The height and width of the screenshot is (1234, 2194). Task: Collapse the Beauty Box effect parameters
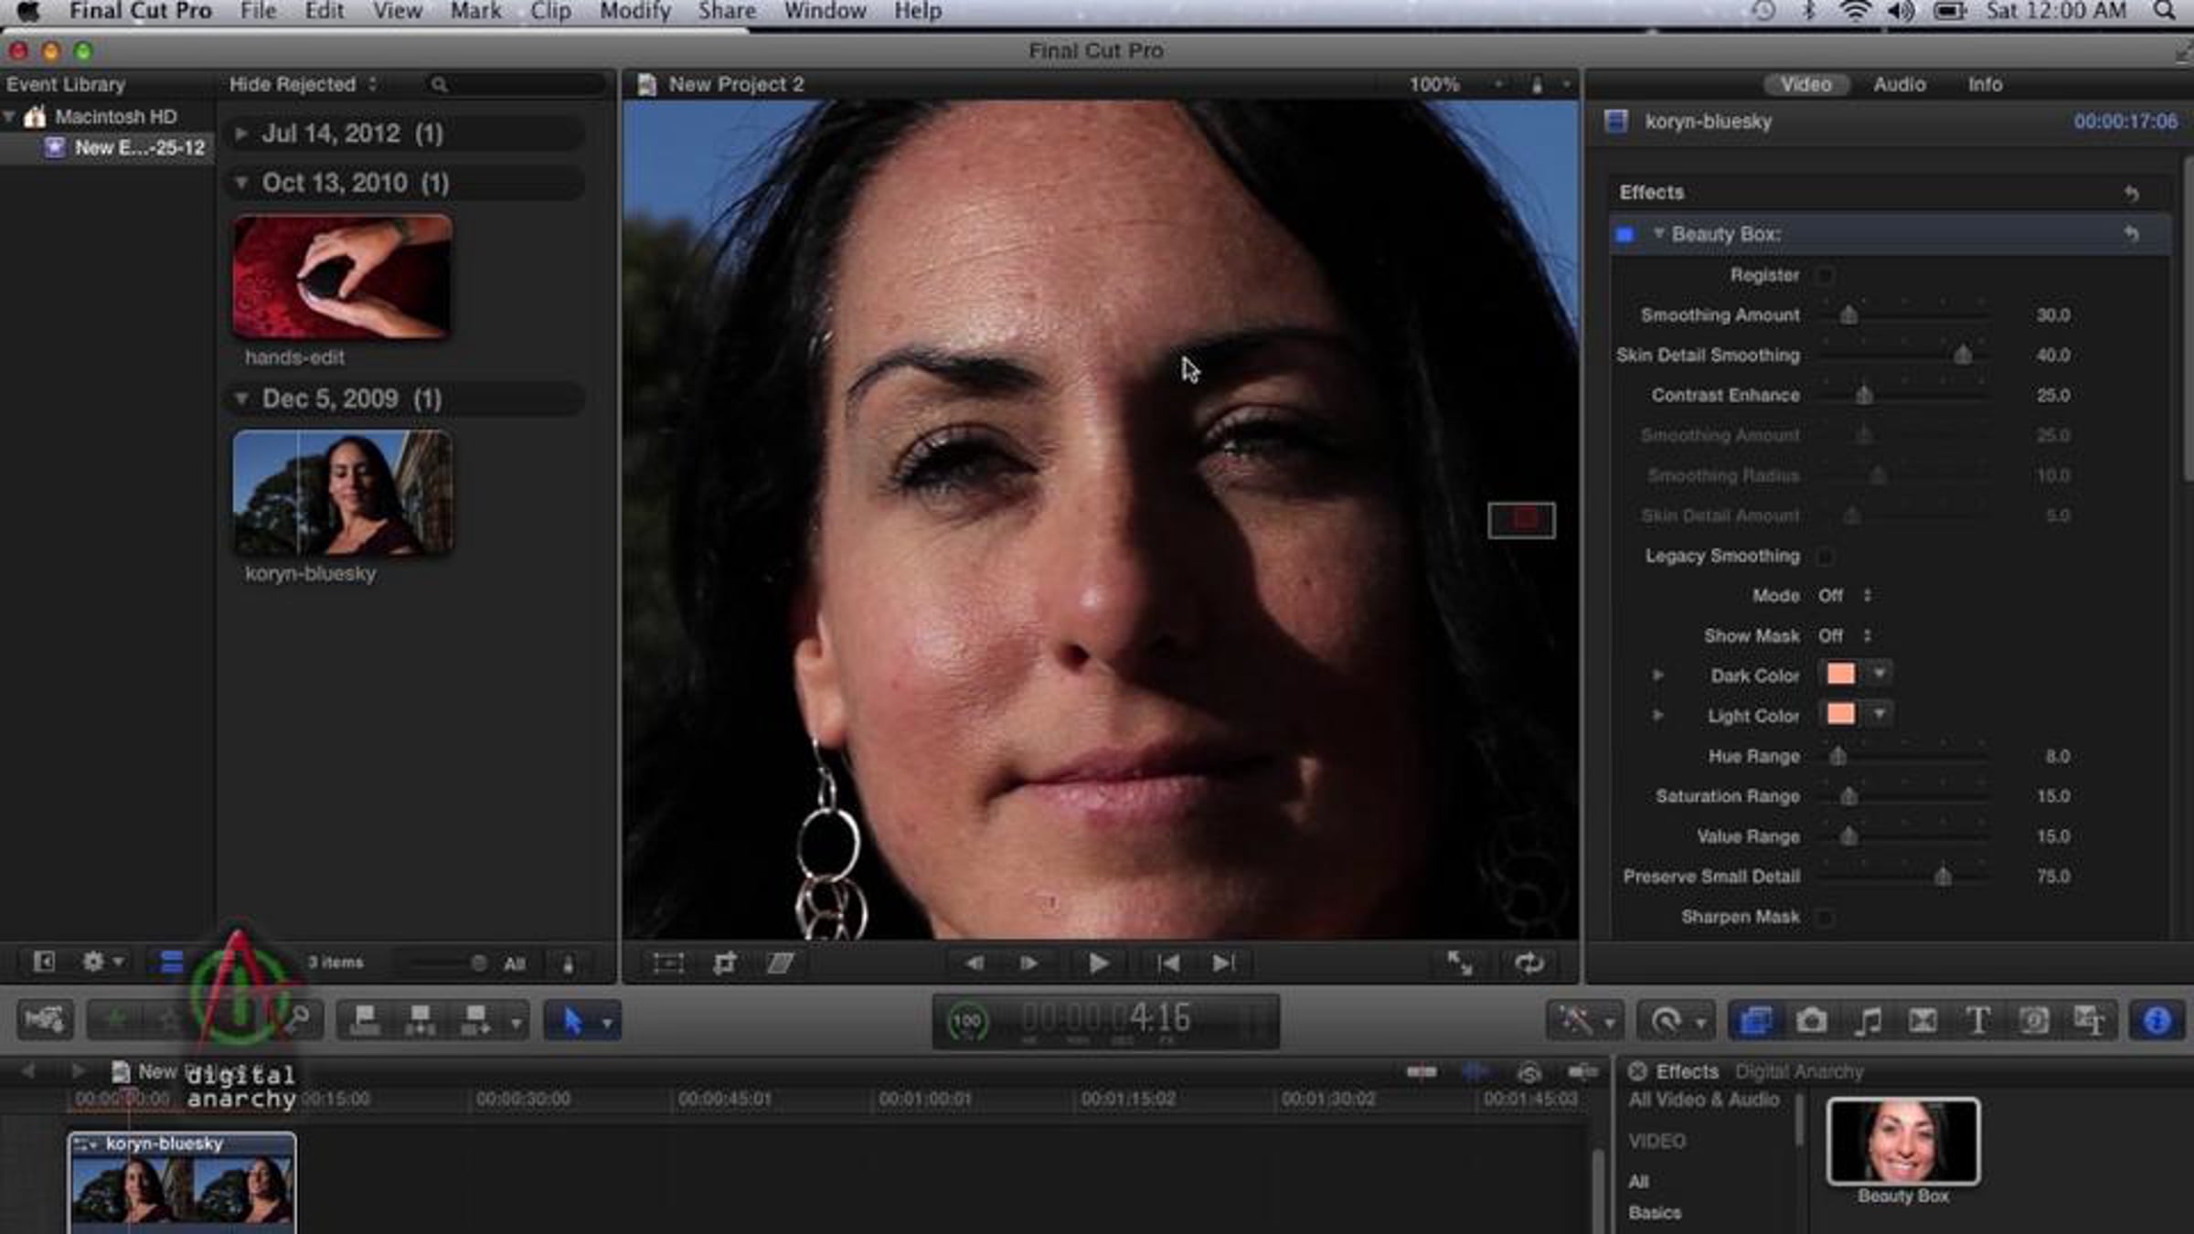(x=1658, y=234)
